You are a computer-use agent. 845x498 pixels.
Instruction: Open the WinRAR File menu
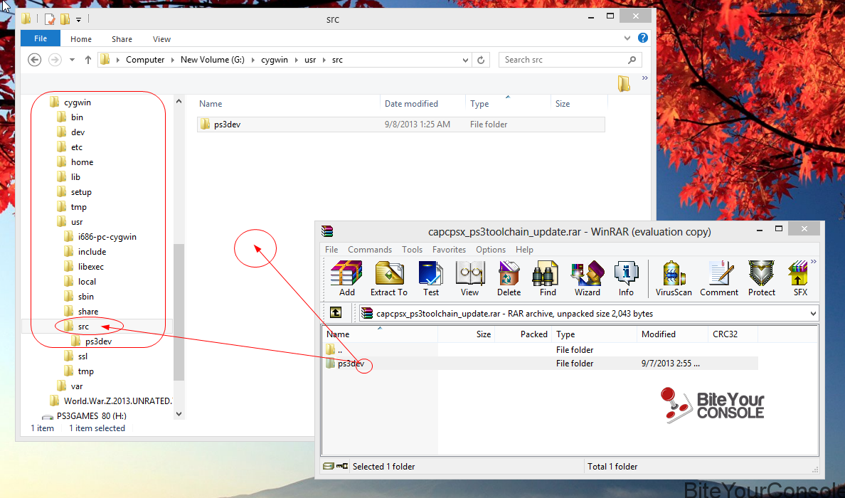331,250
